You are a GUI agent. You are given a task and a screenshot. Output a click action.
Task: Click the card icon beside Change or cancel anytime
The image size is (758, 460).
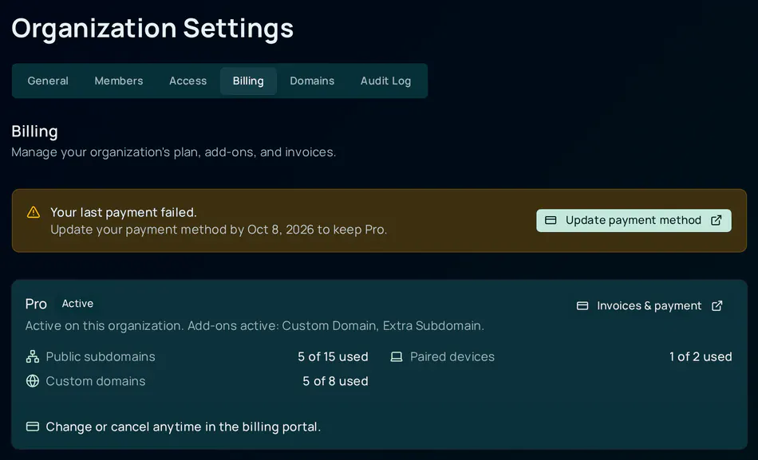(33, 427)
